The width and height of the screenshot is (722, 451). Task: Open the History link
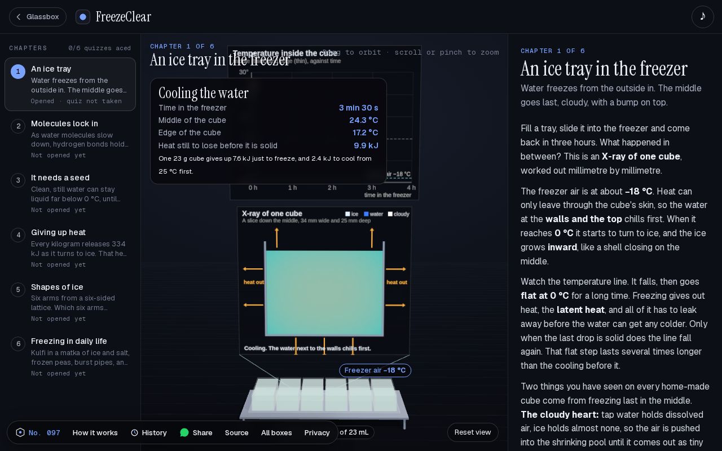pos(149,432)
